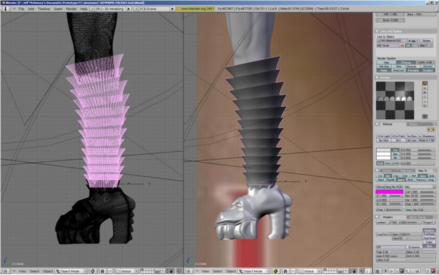The image size is (439, 275).
Task: Adjust the Ref 0.800 slider
Action: (x=406, y=222)
